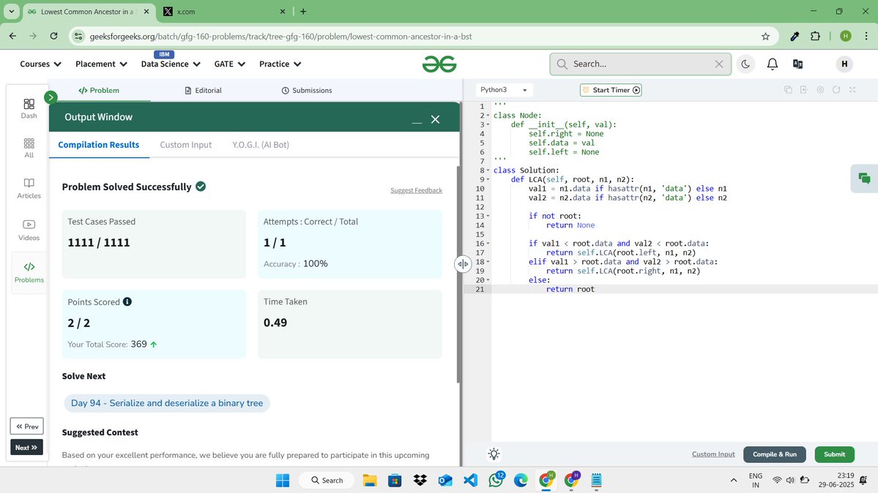
Task: Click the Submit button
Action: (x=834, y=454)
